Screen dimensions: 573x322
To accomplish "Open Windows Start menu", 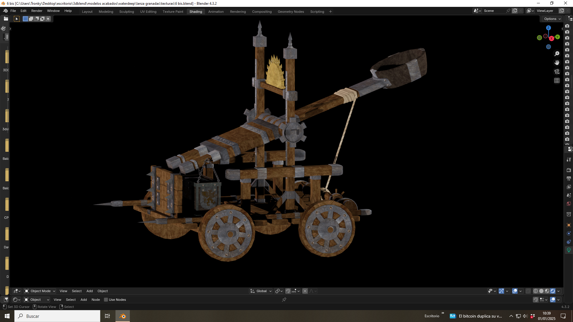I will click(7, 316).
